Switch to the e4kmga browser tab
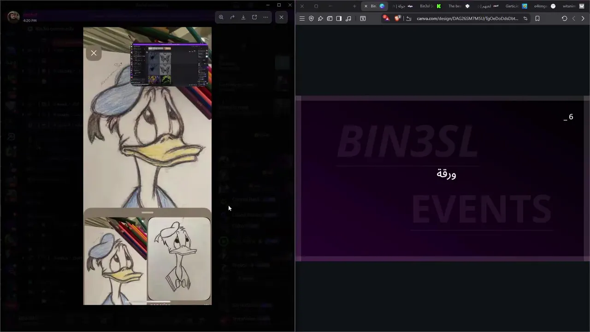This screenshot has width=590, height=332. click(544, 6)
